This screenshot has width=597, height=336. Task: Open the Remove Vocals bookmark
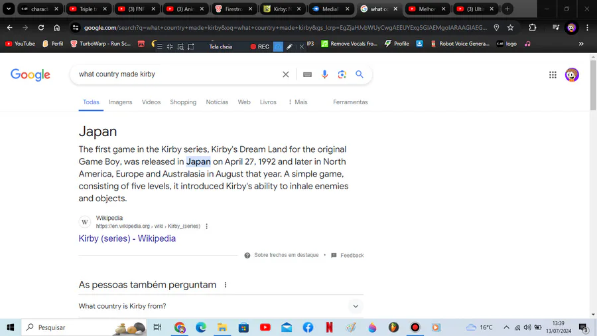[349, 44]
